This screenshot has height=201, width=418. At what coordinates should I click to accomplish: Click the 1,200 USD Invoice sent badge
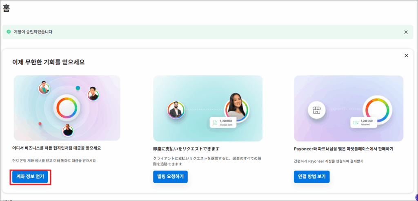point(223,122)
